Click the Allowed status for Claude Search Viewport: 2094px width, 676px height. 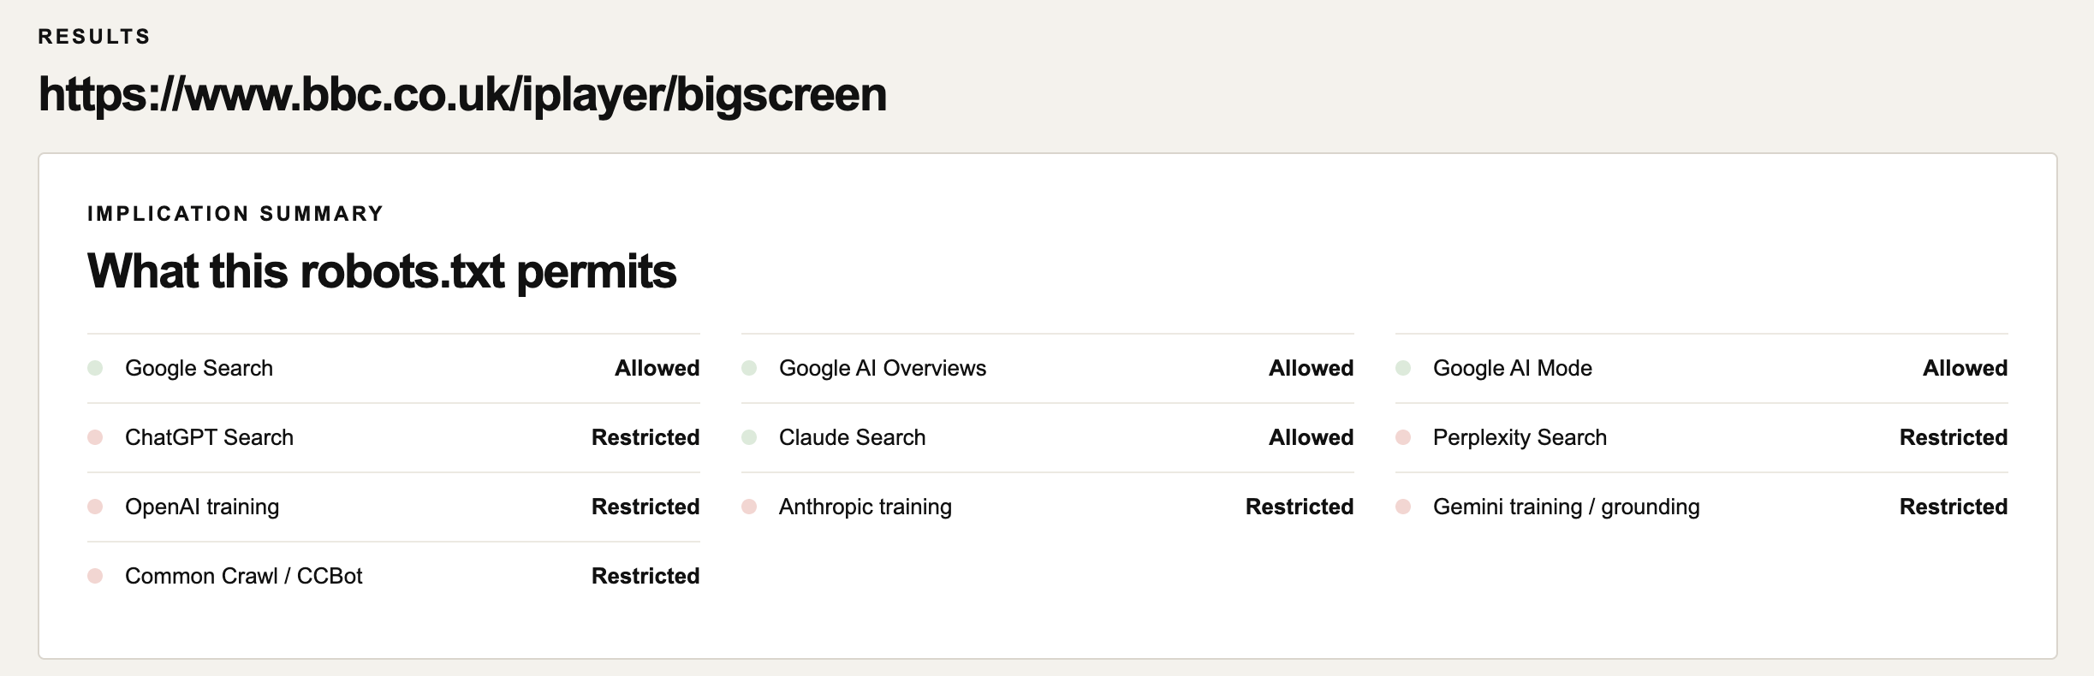[x=1311, y=437]
